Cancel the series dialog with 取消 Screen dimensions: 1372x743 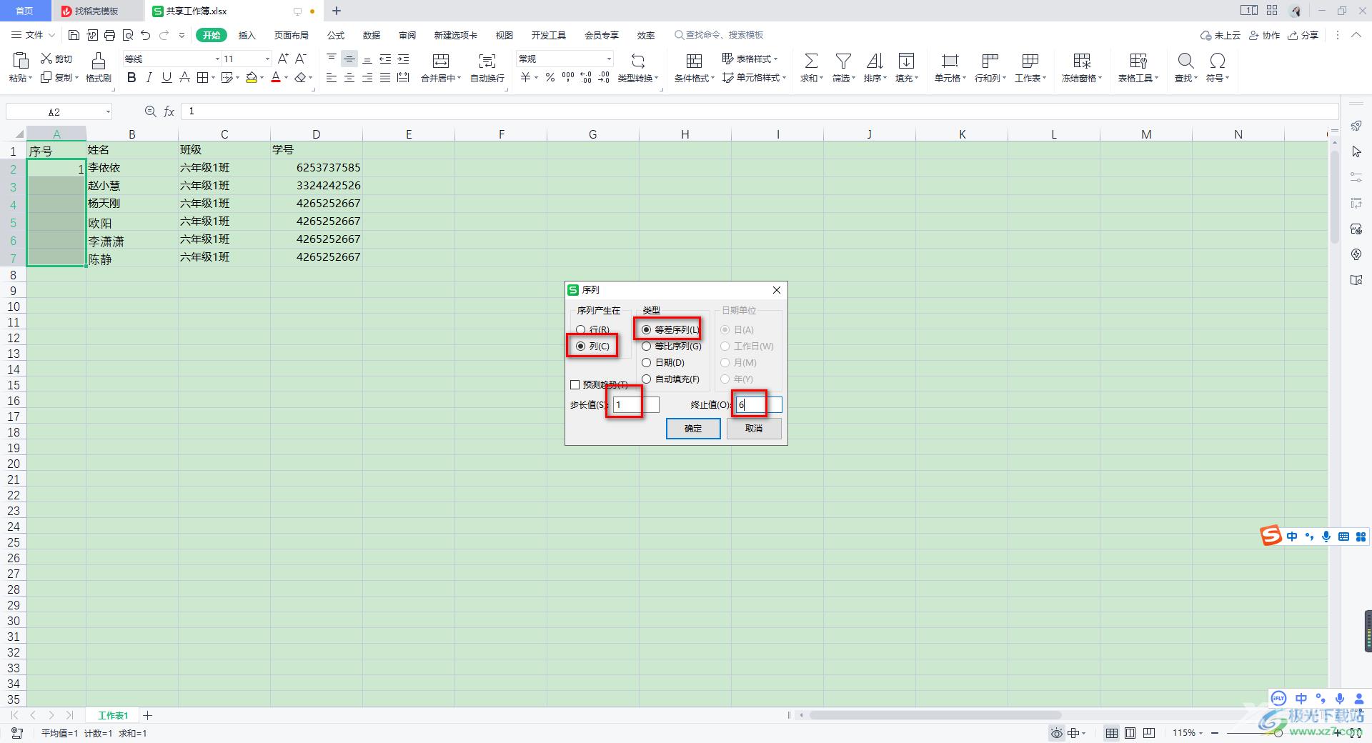point(754,429)
